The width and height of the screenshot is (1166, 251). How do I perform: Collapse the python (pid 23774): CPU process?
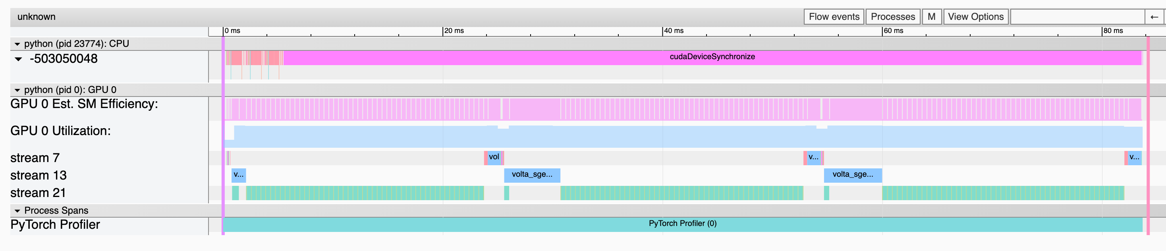17,44
